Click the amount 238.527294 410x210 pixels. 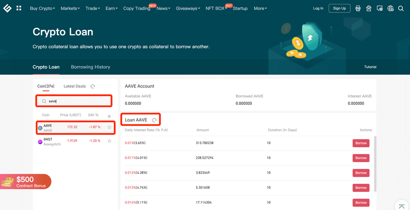click(205, 158)
